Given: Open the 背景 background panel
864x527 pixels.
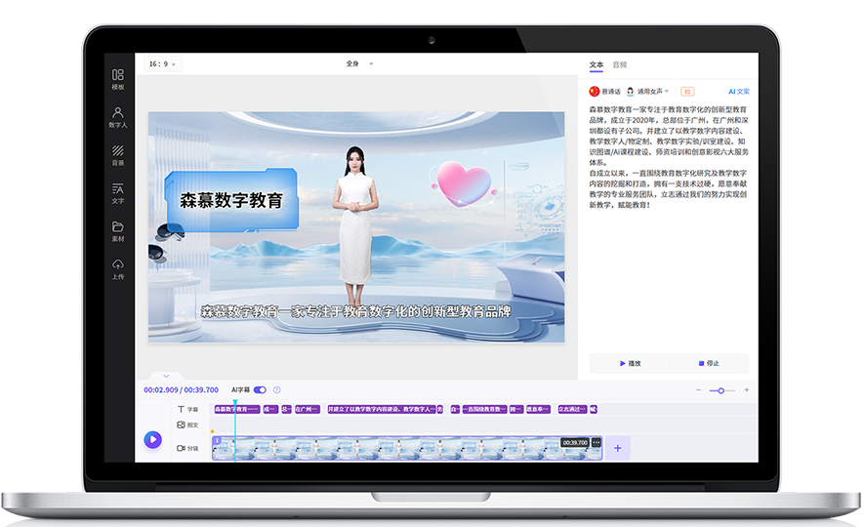Looking at the screenshot, I should coord(118,155).
